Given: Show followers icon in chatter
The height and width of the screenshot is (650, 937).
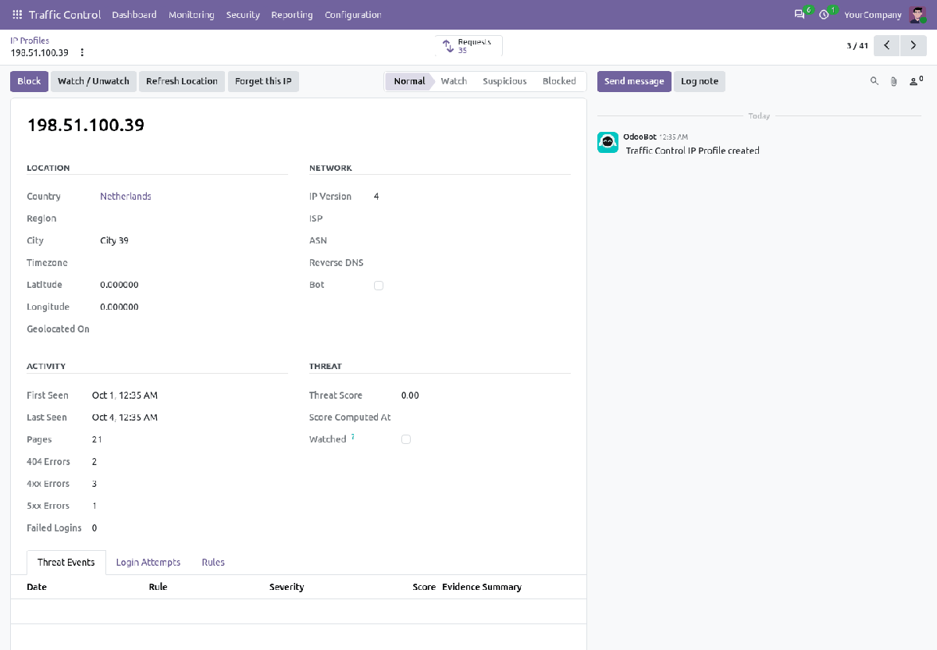Looking at the screenshot, I should (916, 81).
